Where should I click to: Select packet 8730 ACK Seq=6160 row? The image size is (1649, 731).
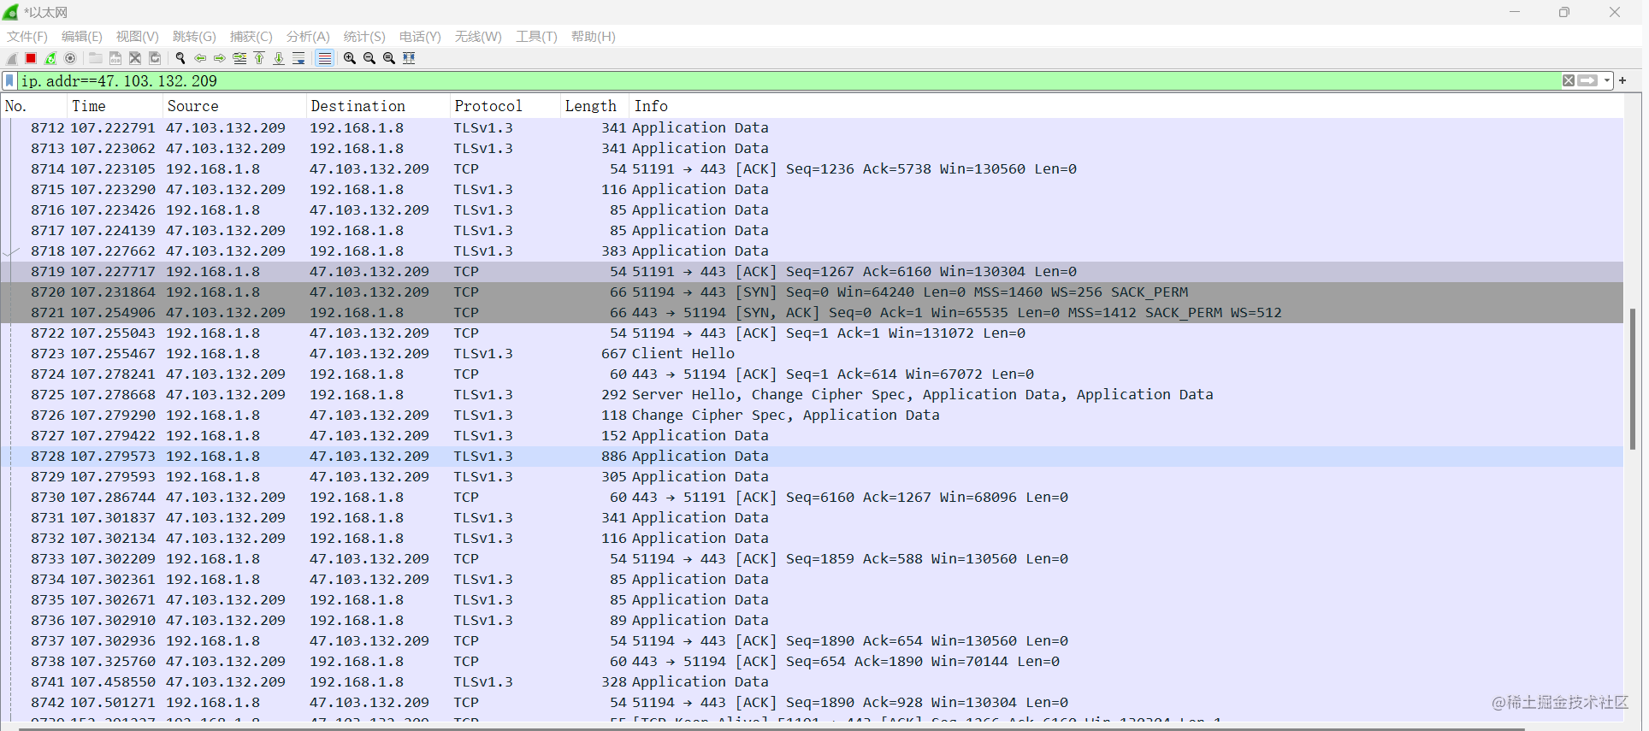[812, 498]
